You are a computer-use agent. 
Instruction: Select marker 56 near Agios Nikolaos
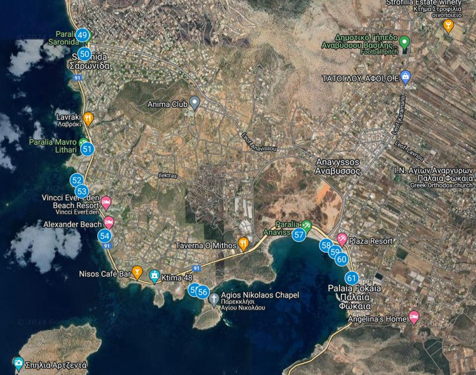(x=203, y=292)
